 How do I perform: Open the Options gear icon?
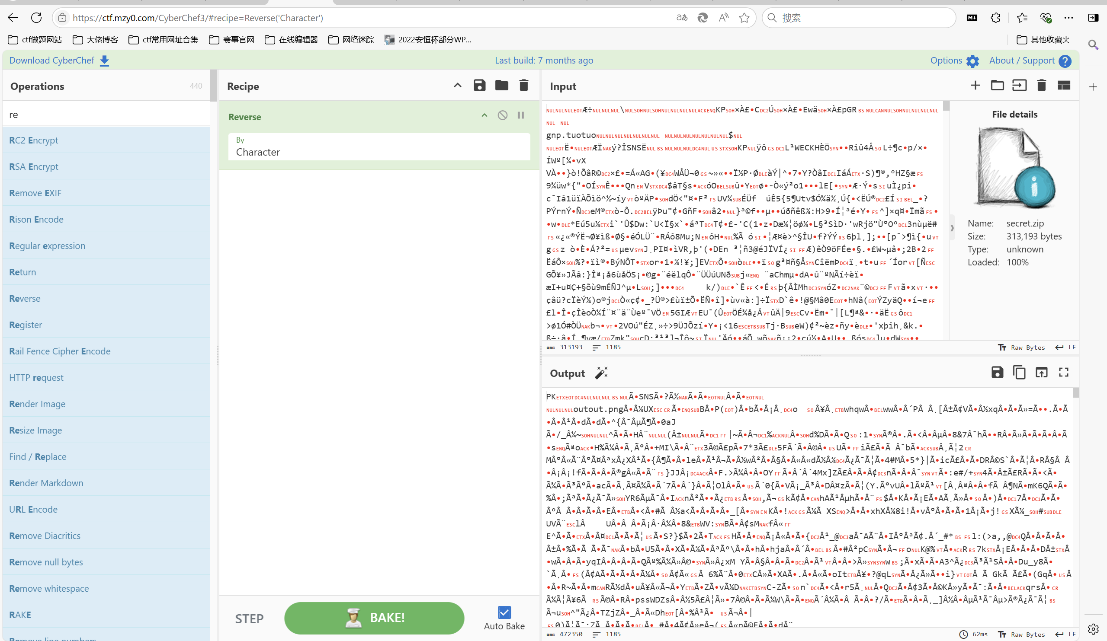pyautogui.click(x=972, y=61)
